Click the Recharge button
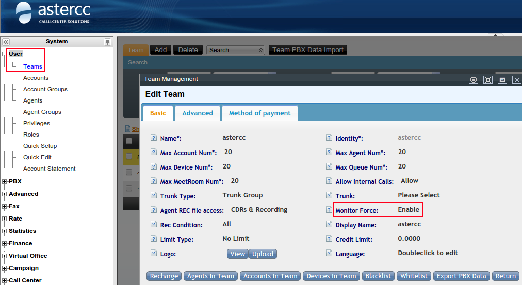This screenshot has width=522, height=285. (x=164, y=276)
